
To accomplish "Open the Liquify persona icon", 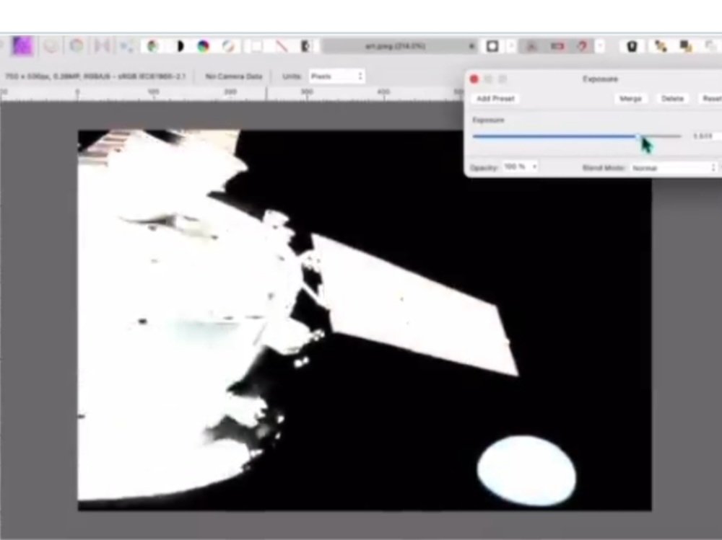I will (51, 46).
